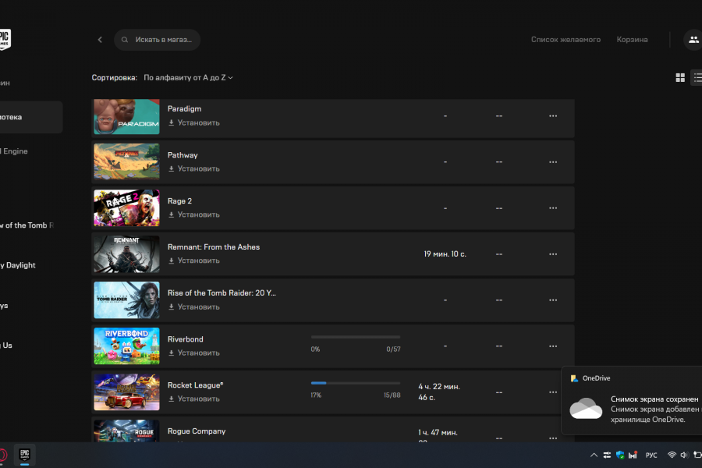Open the Rage 2 game thumbnail
Viewport: 702px width, 468px height.
point(126,207)
